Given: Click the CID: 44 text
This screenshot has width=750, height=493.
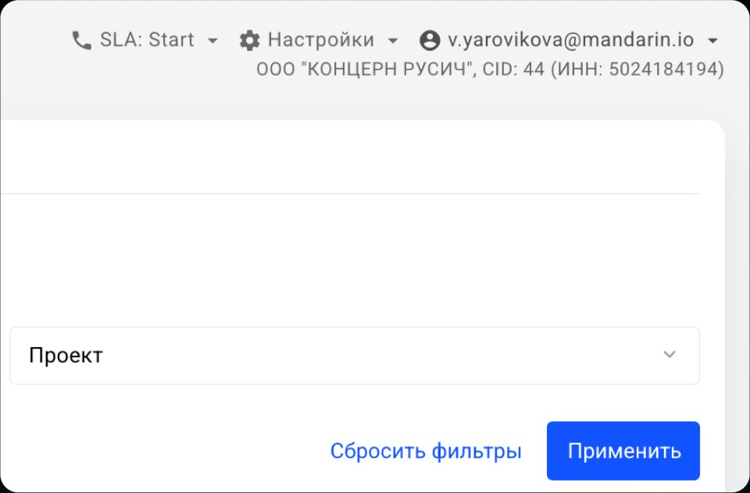Looking at the screenshot, I should coord(513,69).
